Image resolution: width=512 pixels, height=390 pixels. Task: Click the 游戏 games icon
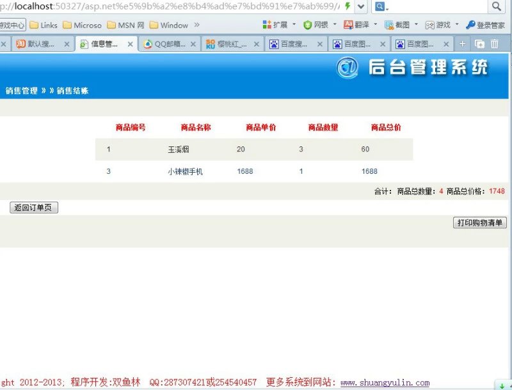[429, 25]
